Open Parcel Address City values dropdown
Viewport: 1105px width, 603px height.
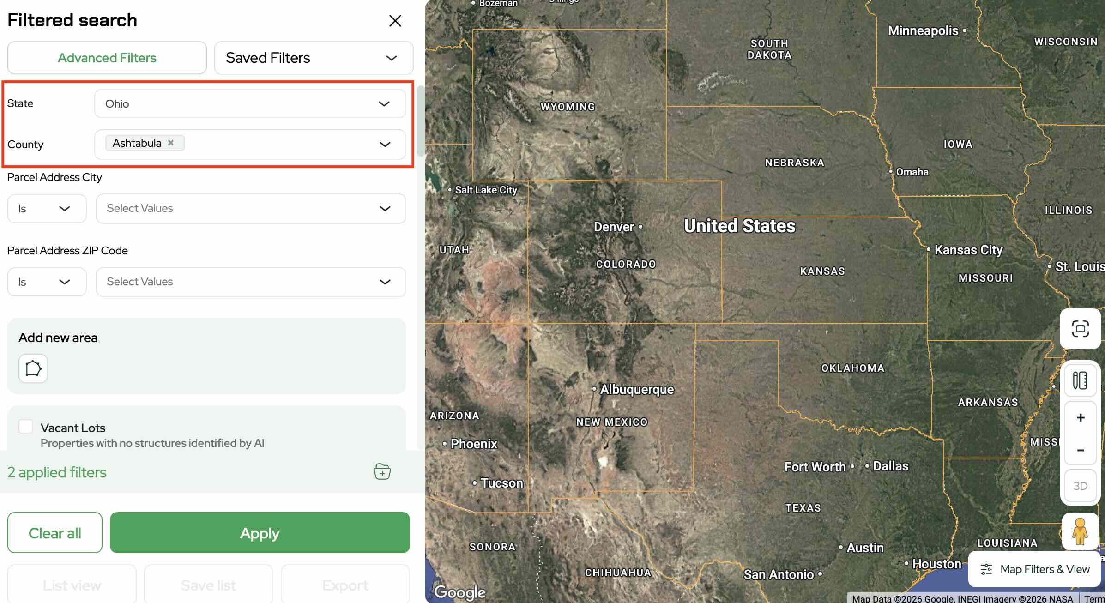click(x=251, y=208)
